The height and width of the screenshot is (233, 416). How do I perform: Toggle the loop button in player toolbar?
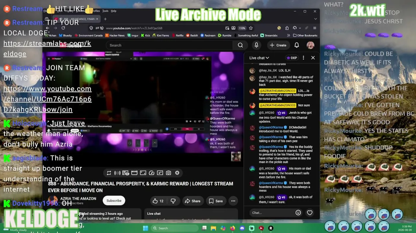pyautogui.click(x=109, y=173)
